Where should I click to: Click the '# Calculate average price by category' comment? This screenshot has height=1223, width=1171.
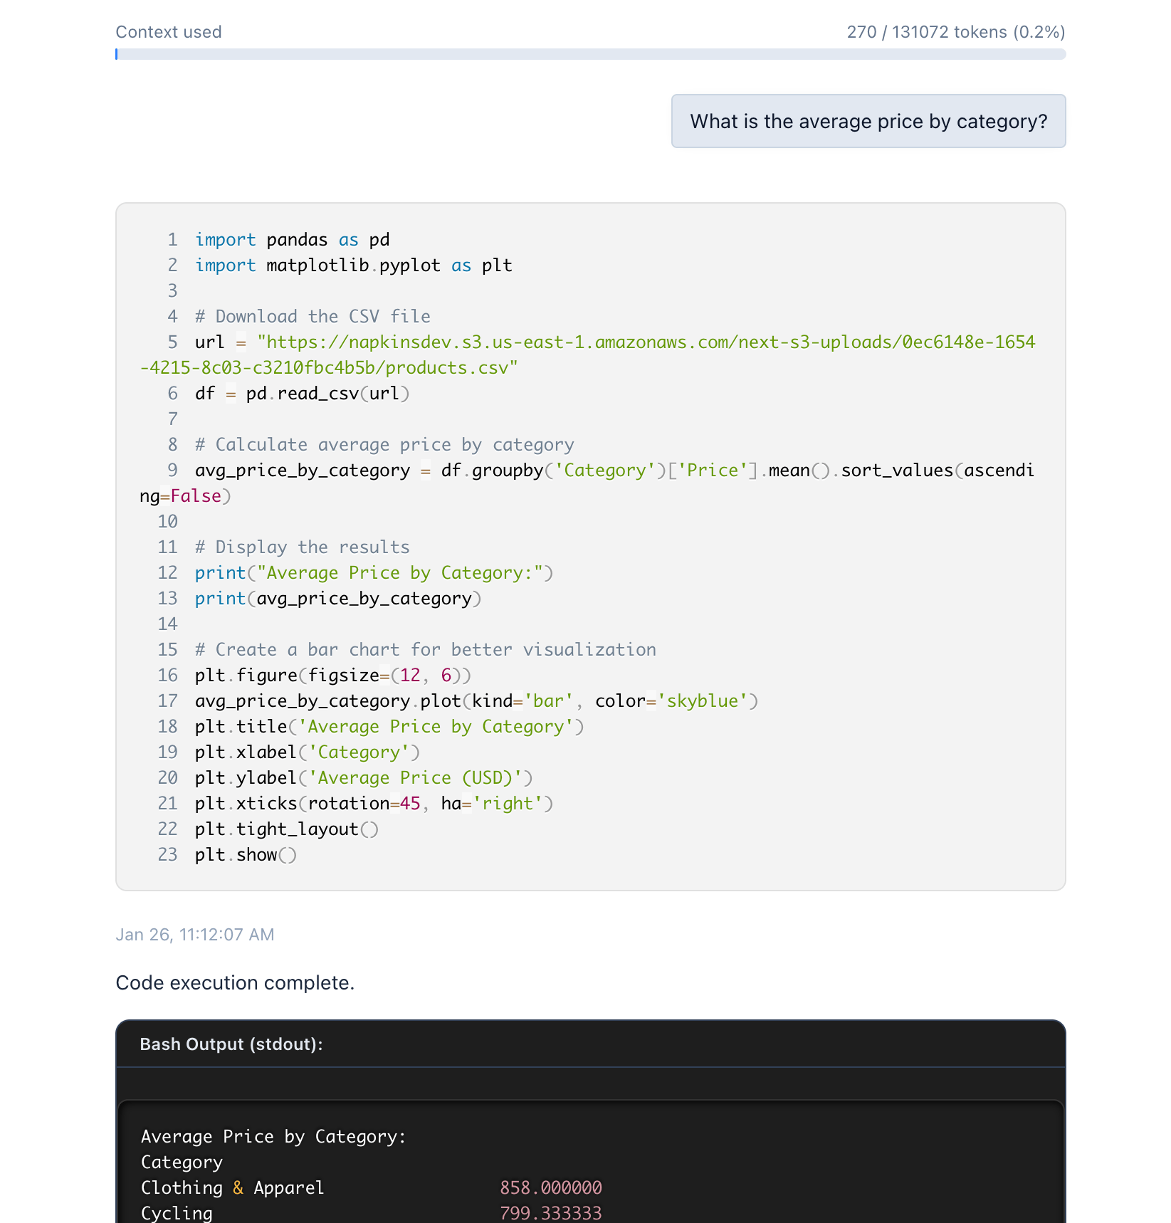(x=384, y=445)
